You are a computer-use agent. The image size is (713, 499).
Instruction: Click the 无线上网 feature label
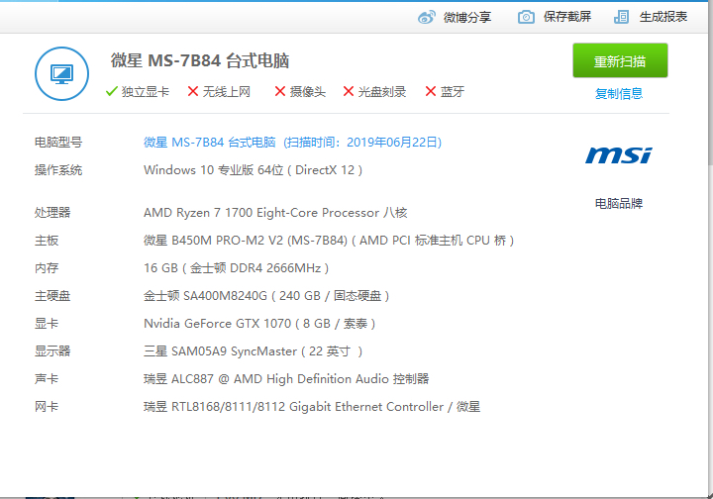coord(227,92)
